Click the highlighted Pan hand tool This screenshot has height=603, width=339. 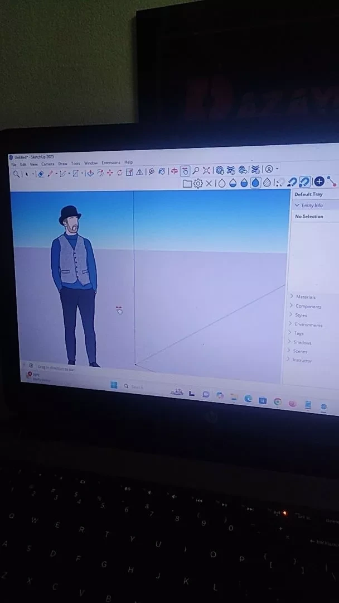pyautogui.click(x=185, y=171)
